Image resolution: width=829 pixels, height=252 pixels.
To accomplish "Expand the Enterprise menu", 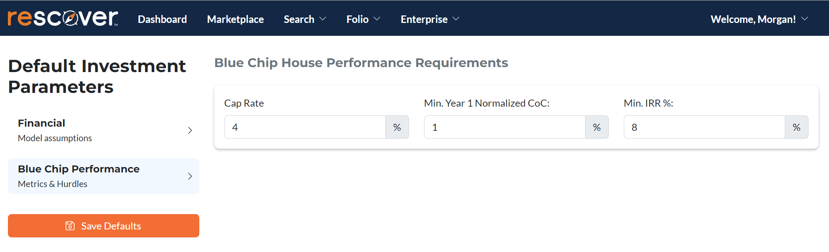I will pyautogui.click(x=430, y=19).
